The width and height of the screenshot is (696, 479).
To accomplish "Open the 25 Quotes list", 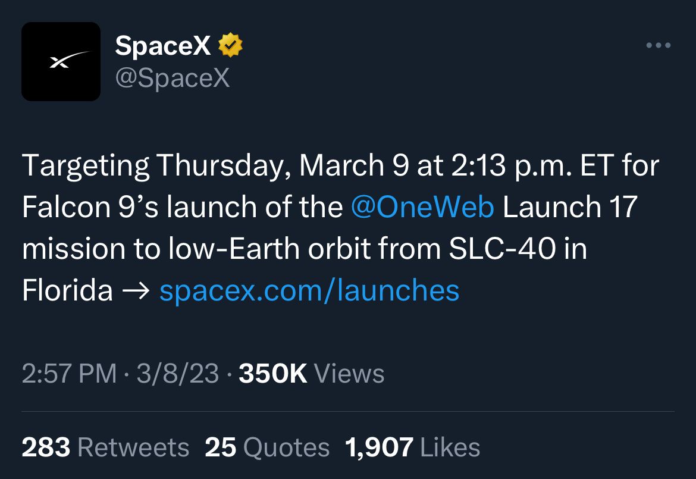I will [267, 447].
